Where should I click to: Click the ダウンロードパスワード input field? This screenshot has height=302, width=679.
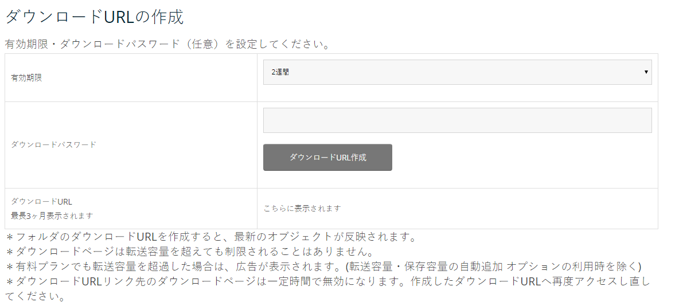tap(456, 120)
